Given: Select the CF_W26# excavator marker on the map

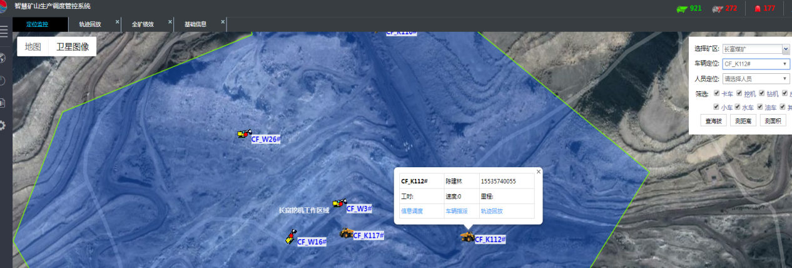Looking at the screenshot, I should click(244, 134).
